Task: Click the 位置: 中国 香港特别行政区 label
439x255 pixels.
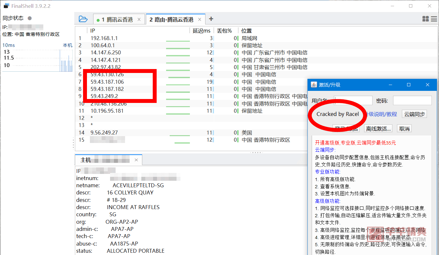Action: click(31, 34)
